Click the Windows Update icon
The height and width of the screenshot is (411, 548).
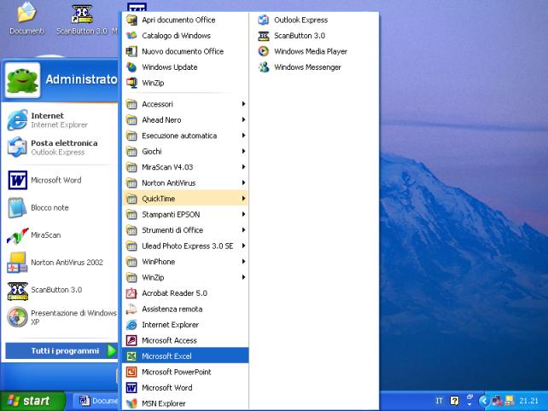(131, 67)
